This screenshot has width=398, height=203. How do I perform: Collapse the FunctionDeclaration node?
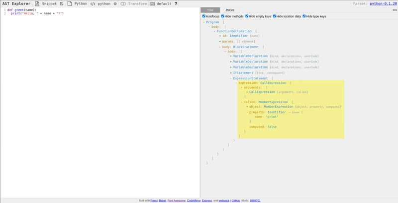(x=214, y=31)
